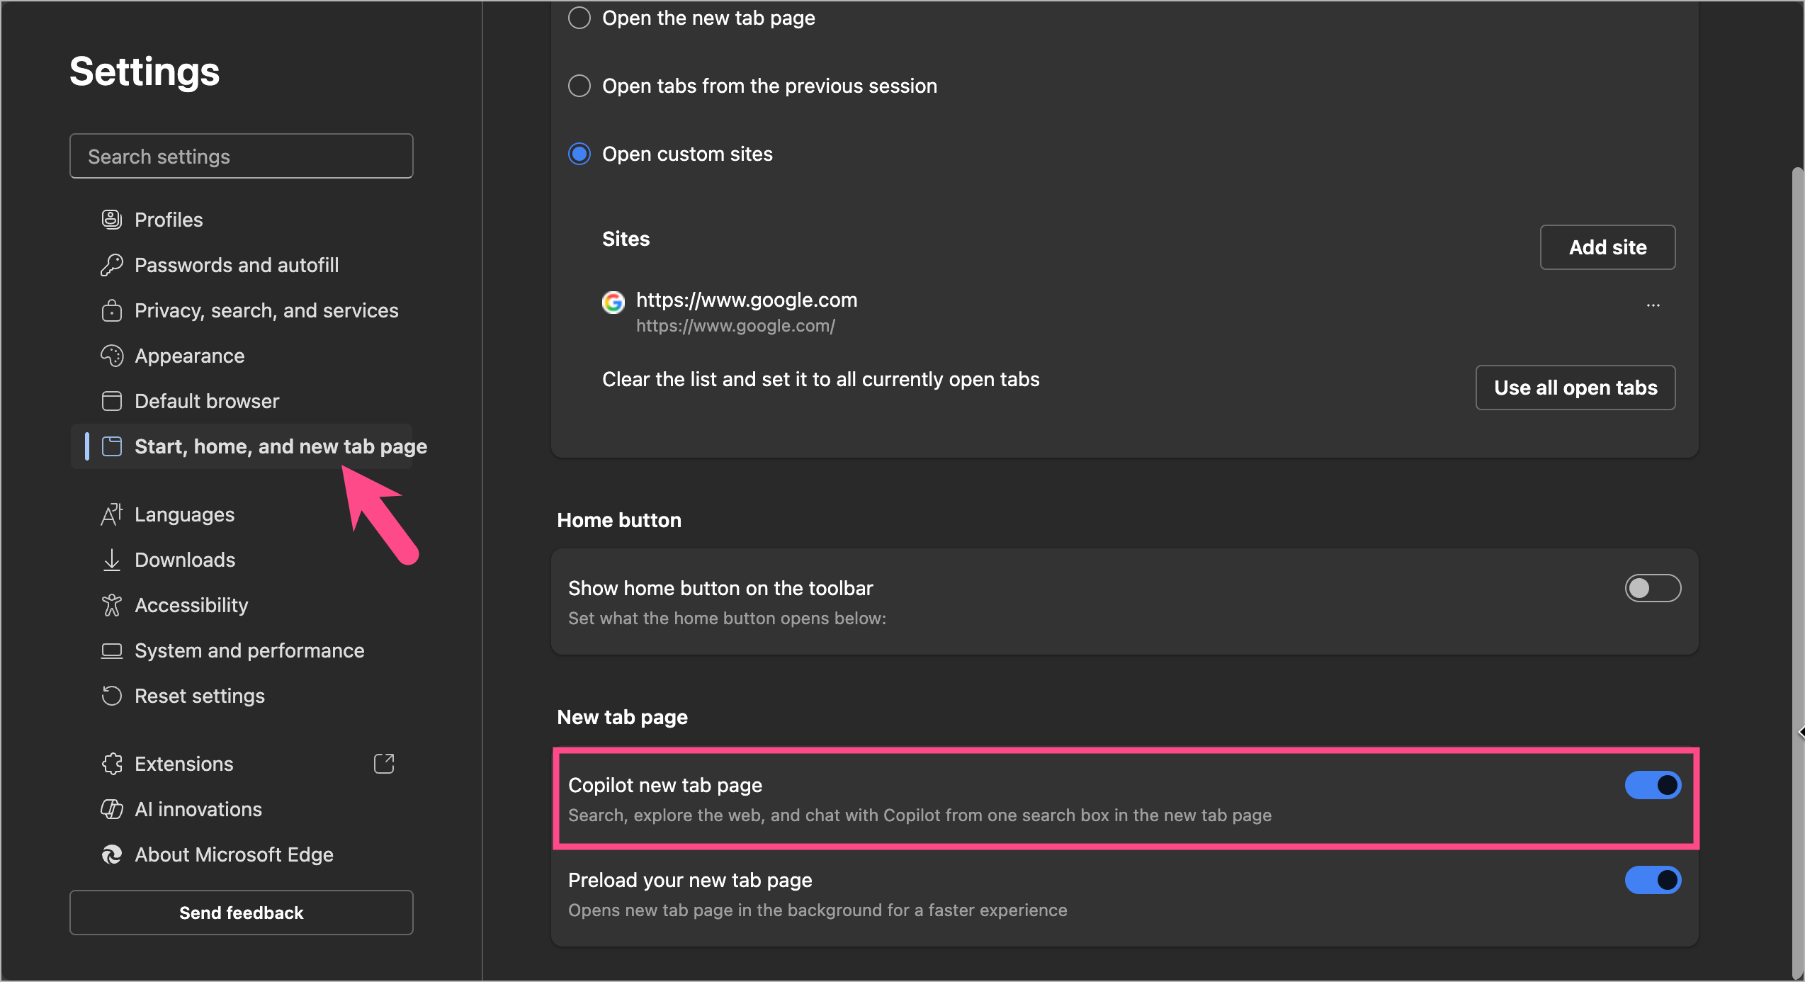Enable Show home button on toolbar toggle
This screenshot has width=1805, height=982.
1652,588
